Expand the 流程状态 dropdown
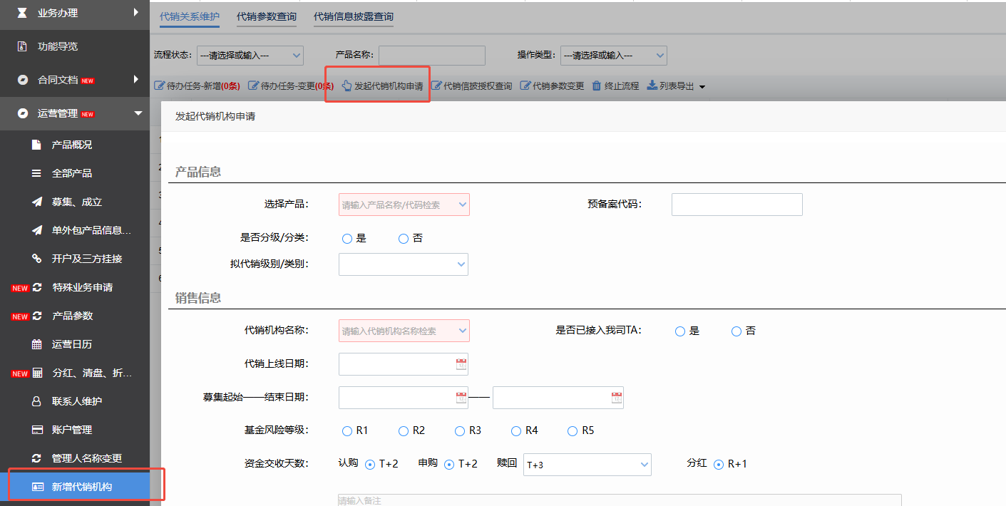This screenshot has width=1006, height=506. point(250,55)
